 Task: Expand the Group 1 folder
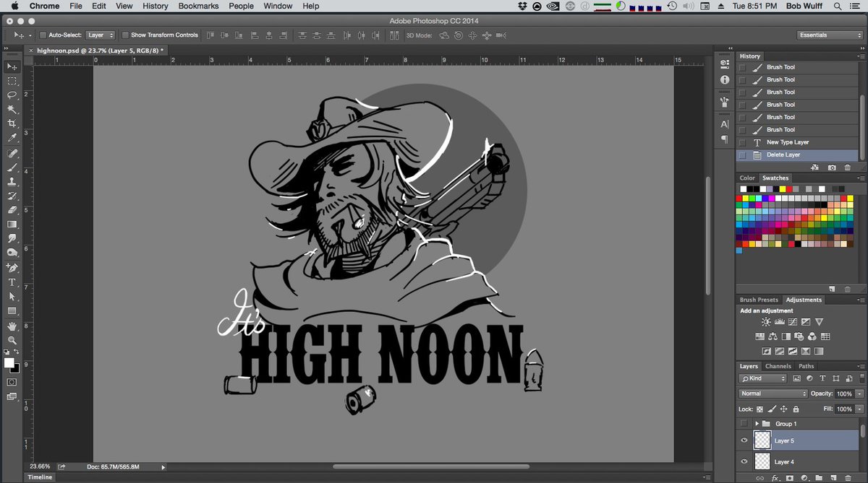click(x=757, y=423)
